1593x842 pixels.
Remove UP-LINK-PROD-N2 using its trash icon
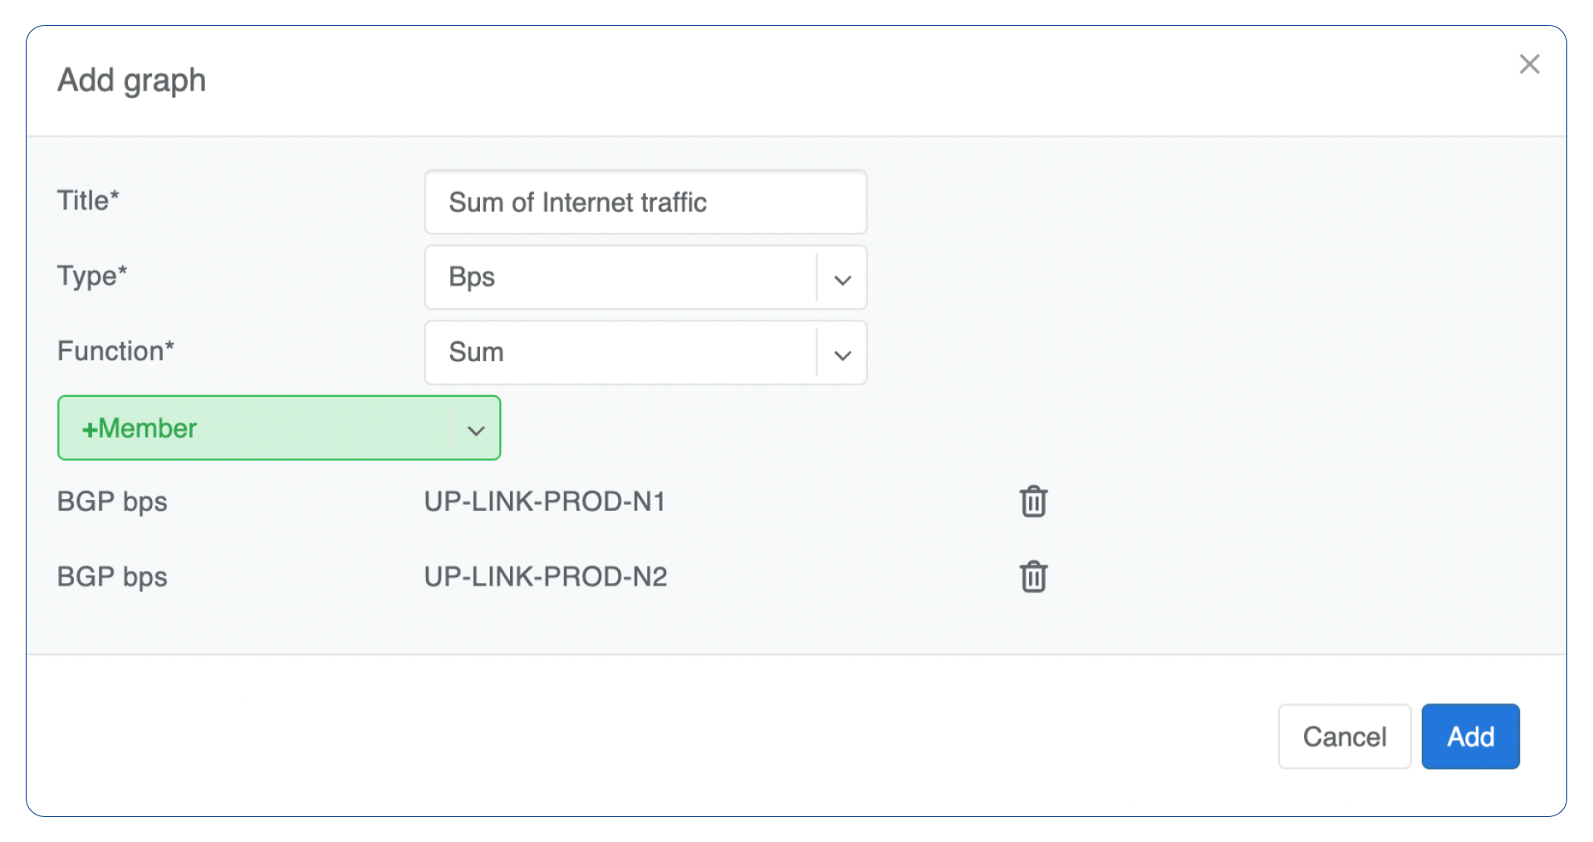[1033, 576]
